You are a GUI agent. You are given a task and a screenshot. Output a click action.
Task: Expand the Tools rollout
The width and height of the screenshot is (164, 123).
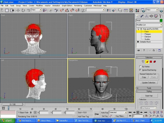[x=149, y=88]
